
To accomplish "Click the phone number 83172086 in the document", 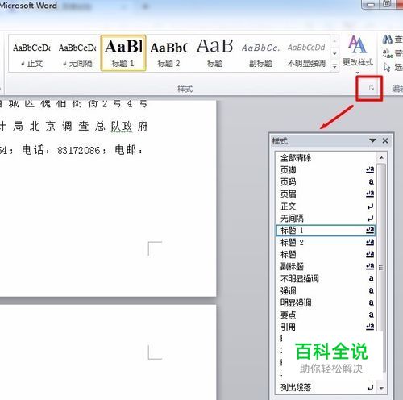I will (x=78, y=151).
